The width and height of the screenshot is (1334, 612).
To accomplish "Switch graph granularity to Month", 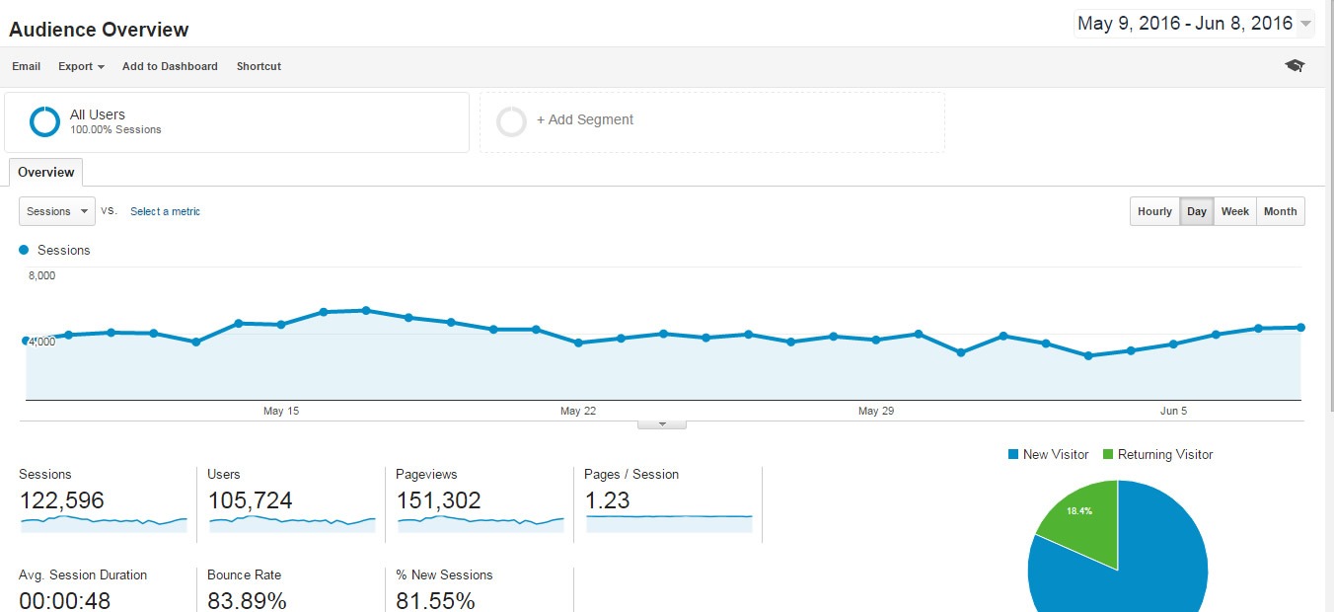I will (x=1280, y=210).
